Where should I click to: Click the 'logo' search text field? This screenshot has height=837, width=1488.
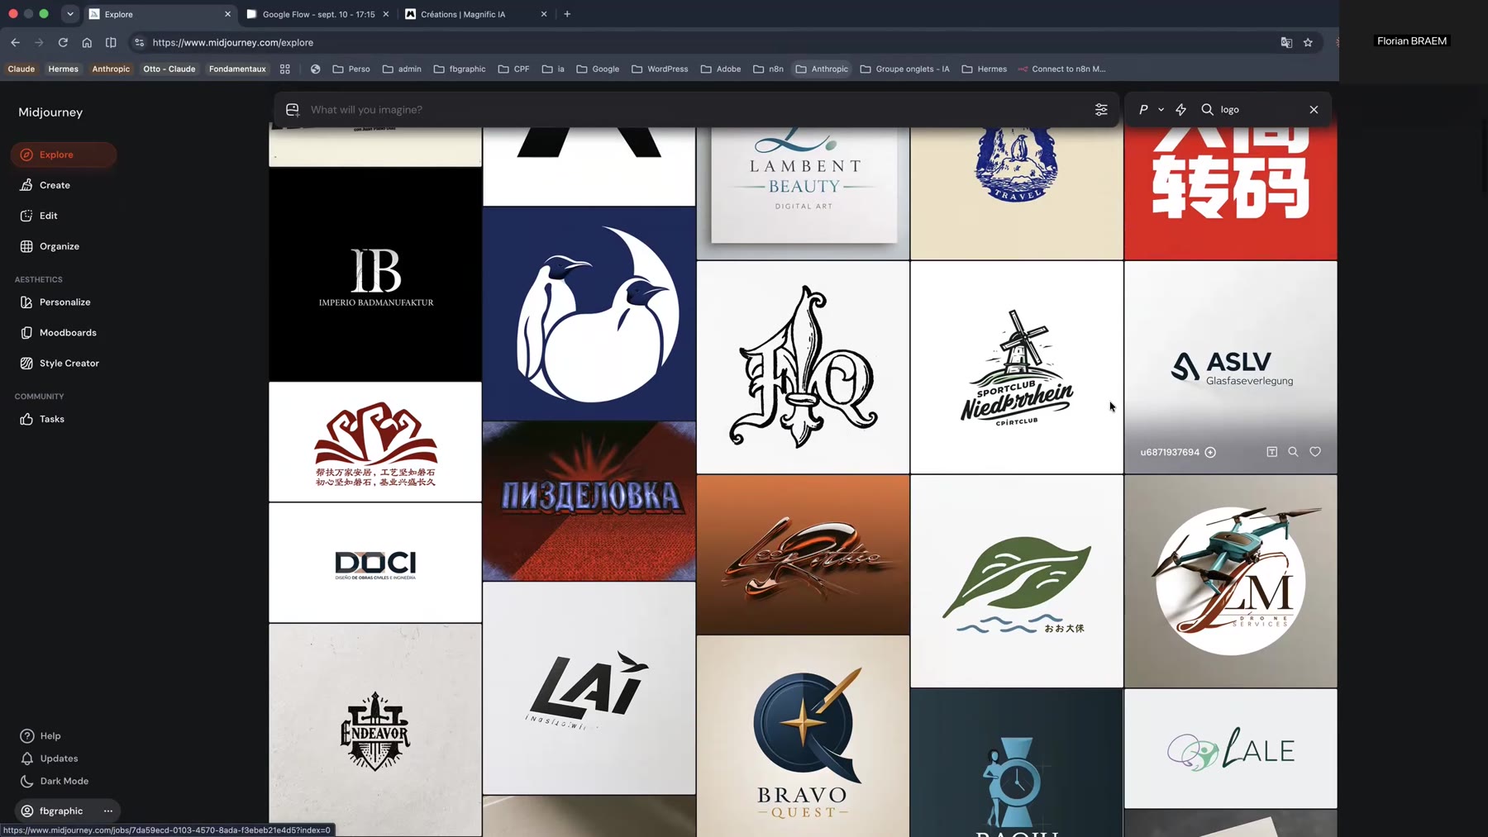click(x=1261, y=110)
